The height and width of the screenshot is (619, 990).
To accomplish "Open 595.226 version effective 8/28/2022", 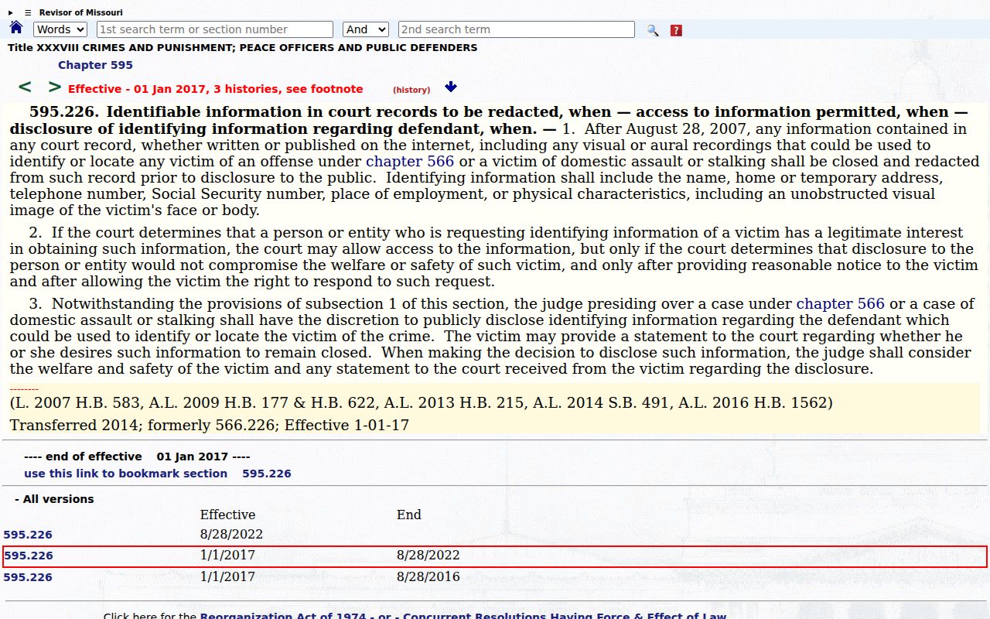I will 28,535.
